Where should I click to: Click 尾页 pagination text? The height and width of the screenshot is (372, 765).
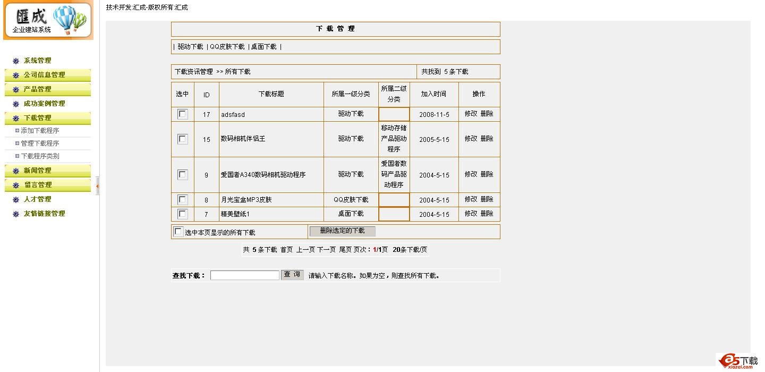click(x=345, y=250)
